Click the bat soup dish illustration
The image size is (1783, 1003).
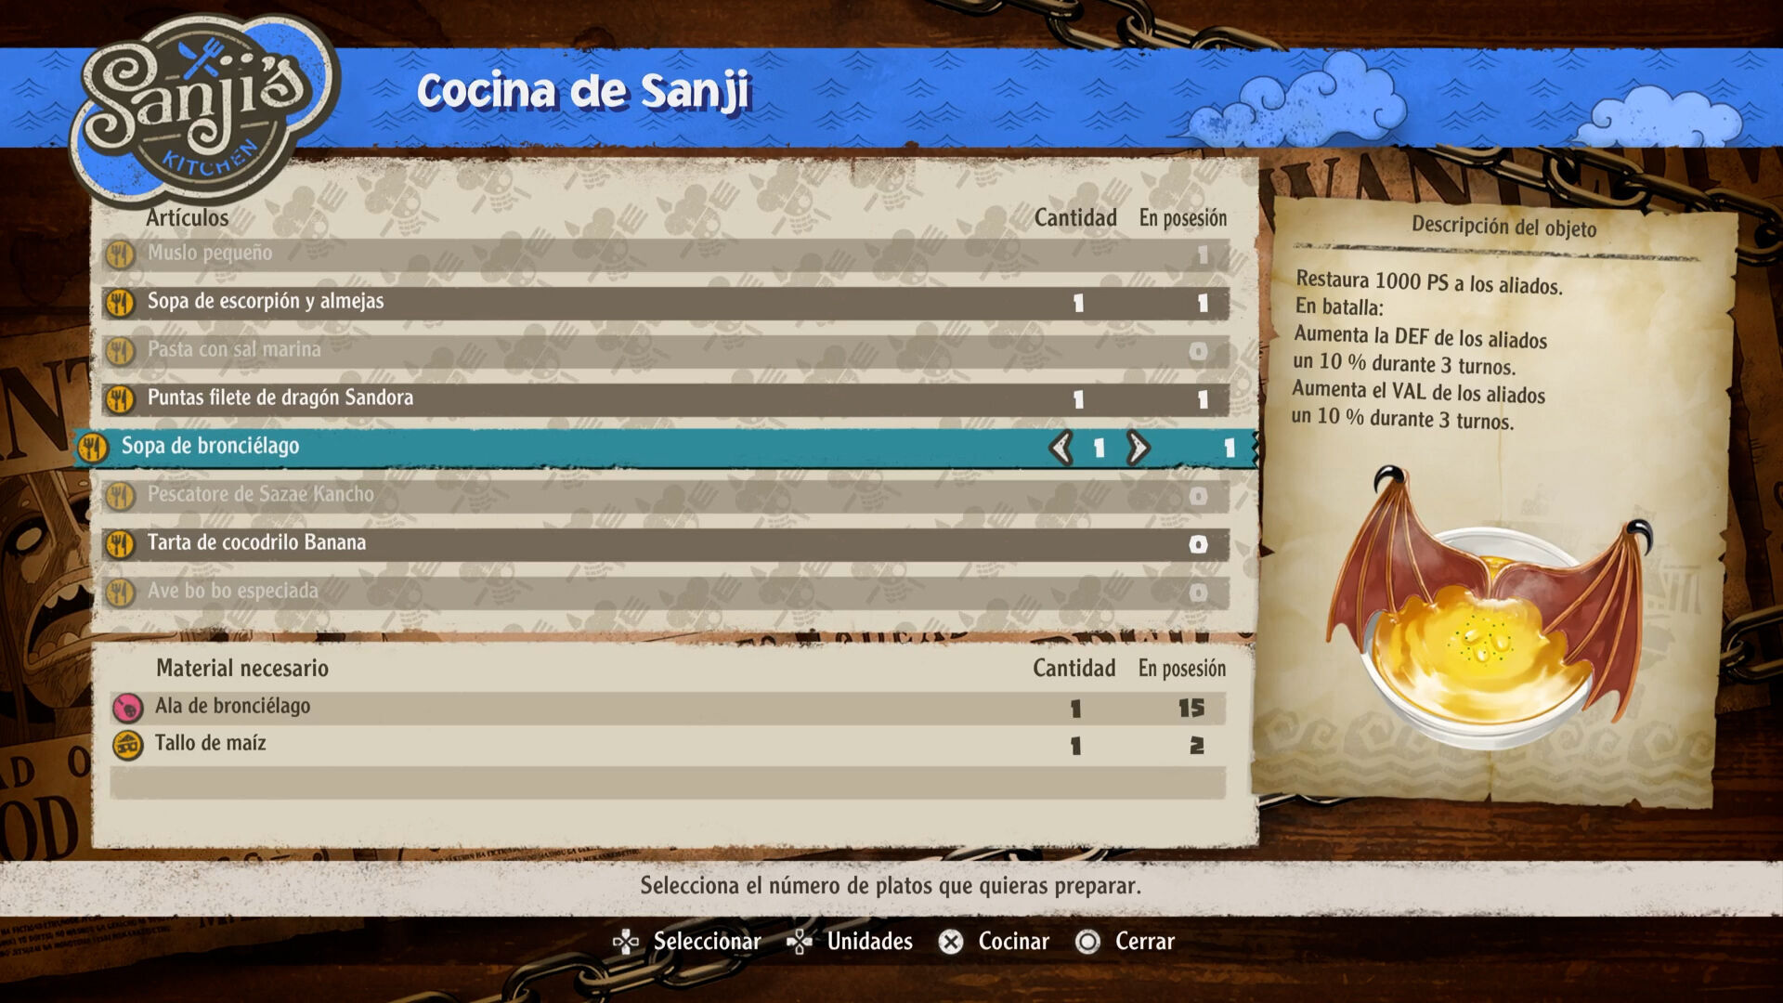pyautogui.click(x=1490, y=608)
